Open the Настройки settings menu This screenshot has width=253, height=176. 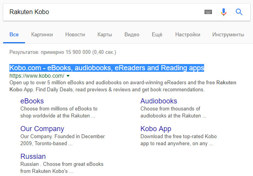pos(188,34)
